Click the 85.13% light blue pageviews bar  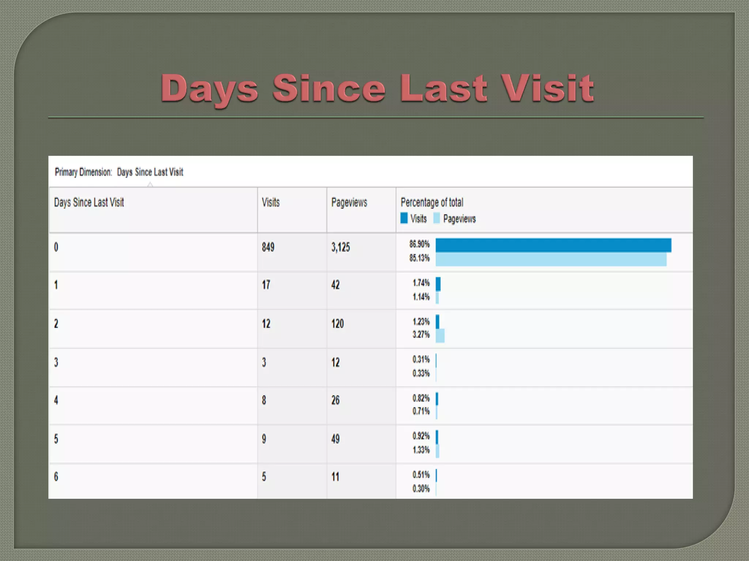pyautogui.click(x=551, y=259)
